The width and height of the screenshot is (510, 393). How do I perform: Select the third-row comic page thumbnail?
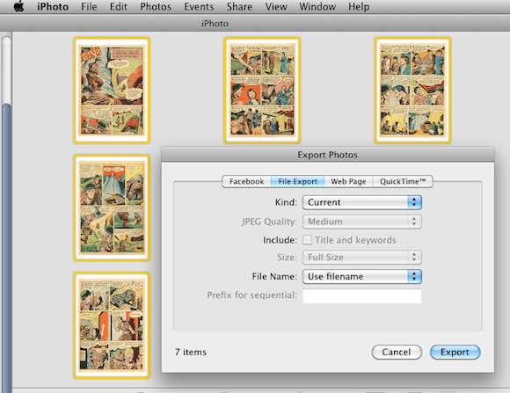pos(112,325)
